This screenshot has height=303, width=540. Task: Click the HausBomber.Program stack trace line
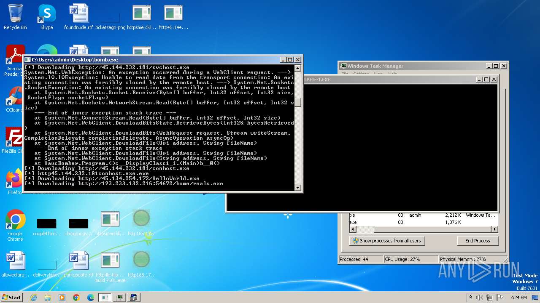click(x=127, y=163)
